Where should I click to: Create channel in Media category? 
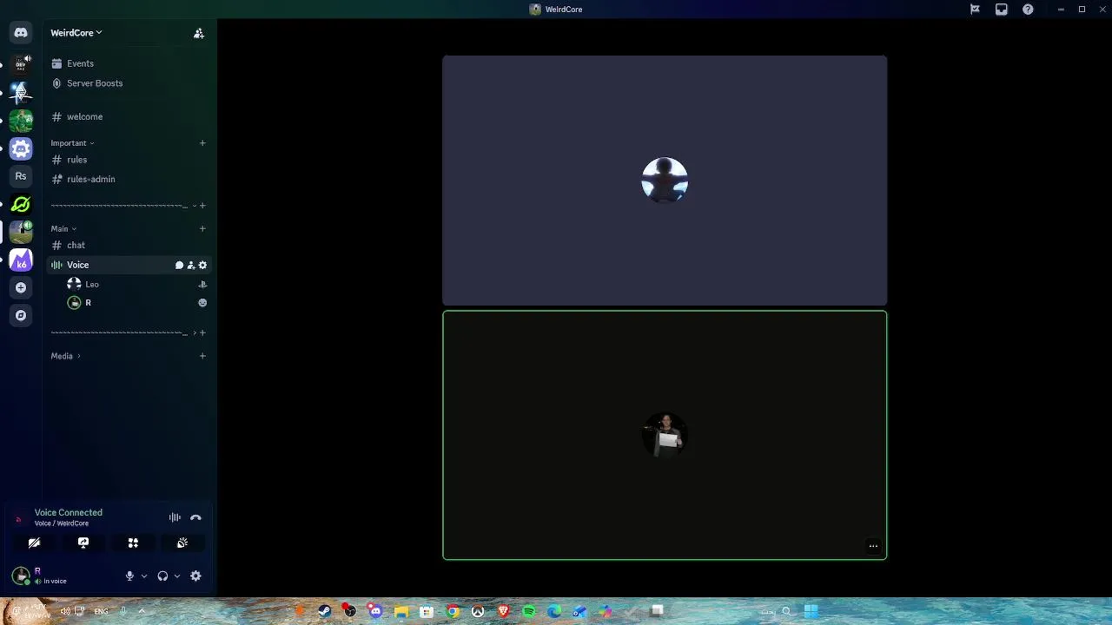point(202,356)
